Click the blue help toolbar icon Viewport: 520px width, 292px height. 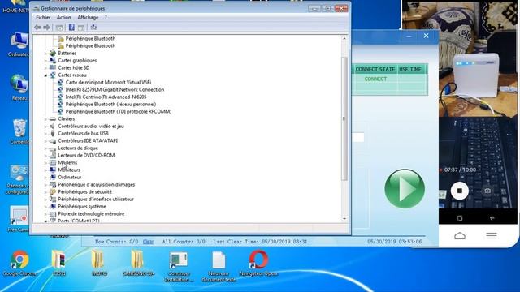coord(71,27)
